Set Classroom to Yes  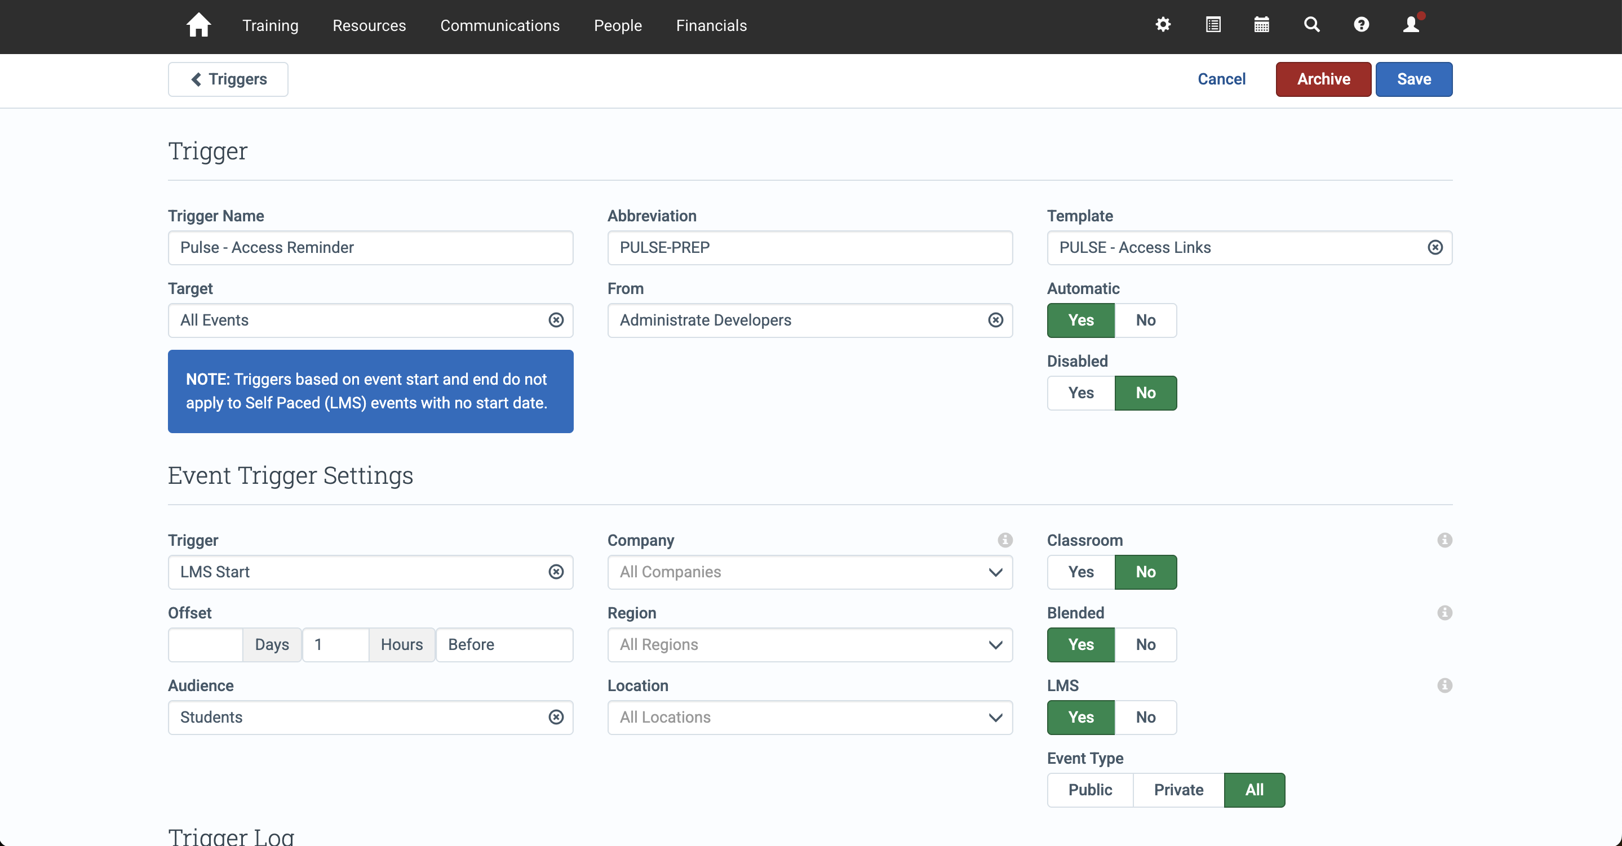[1081, 572]
